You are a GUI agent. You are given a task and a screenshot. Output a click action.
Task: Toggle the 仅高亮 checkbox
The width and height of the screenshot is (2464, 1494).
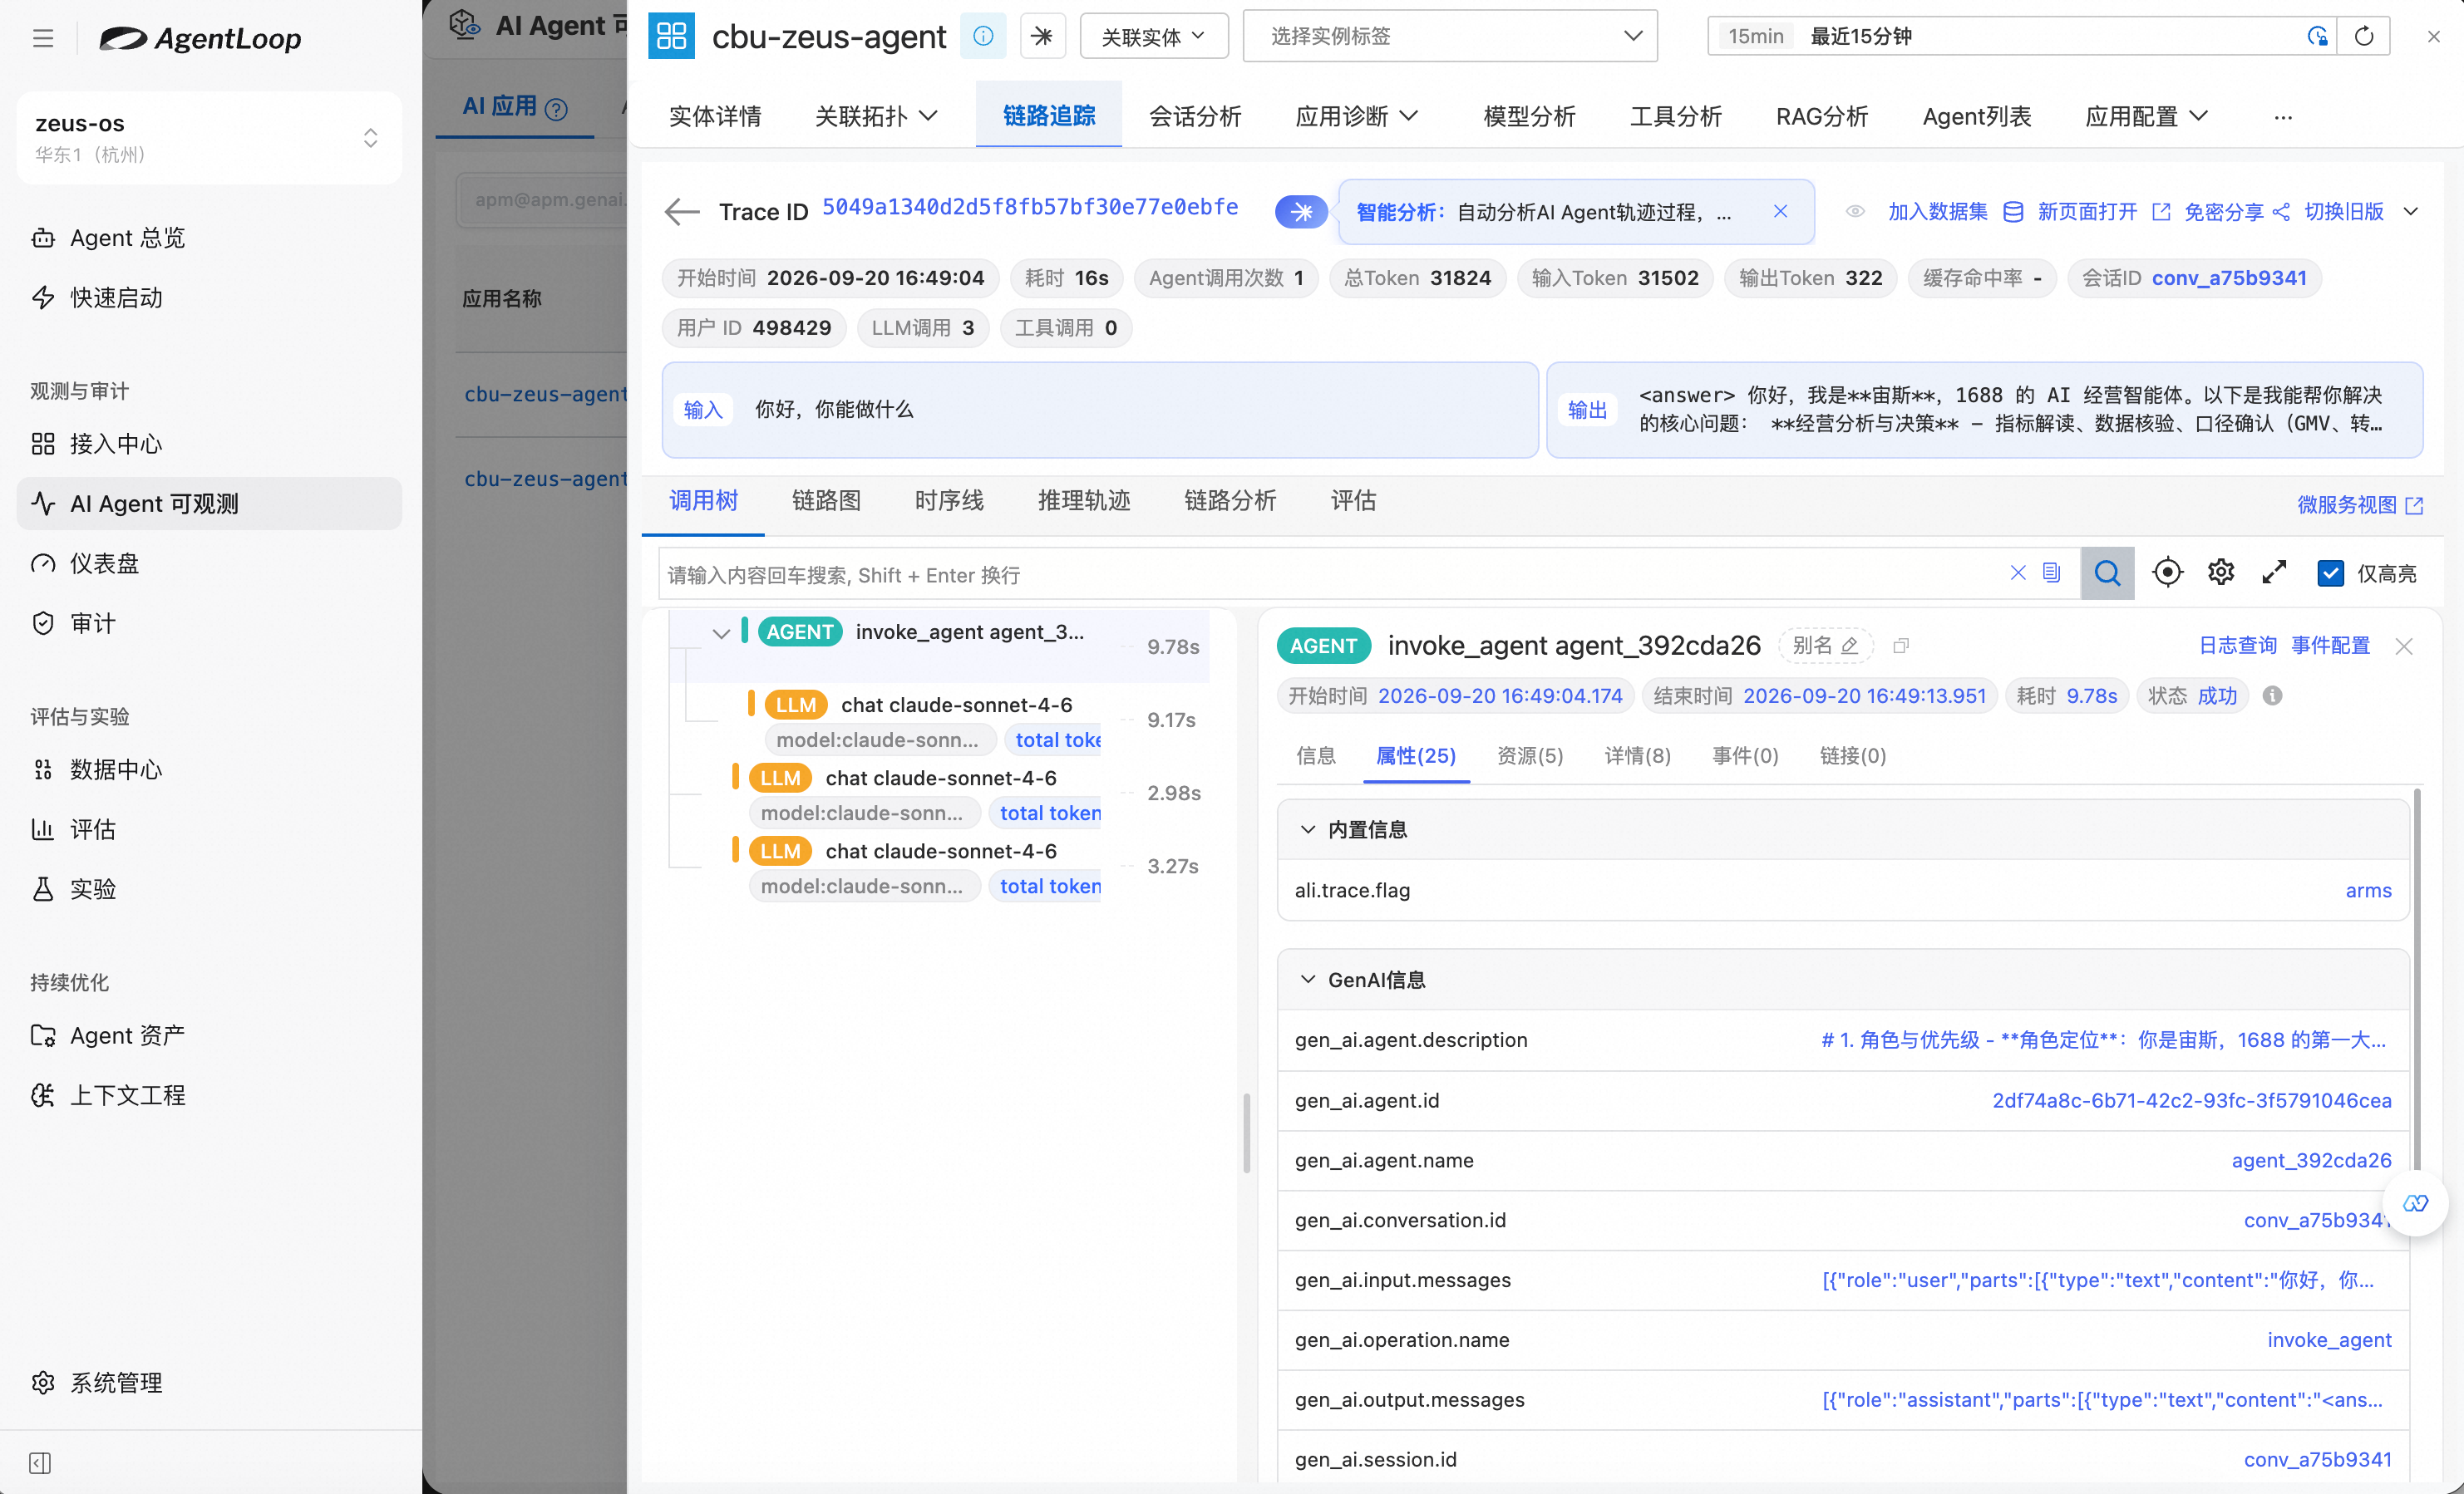(2330, 573)
